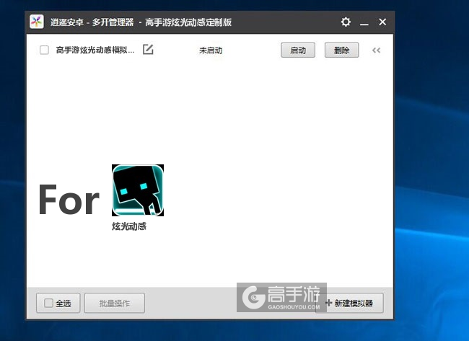Image resolution: width=469 pixels, height=341 pixels.
Task: Click the colorful pinwheel app logo
Action: [37, 22]
